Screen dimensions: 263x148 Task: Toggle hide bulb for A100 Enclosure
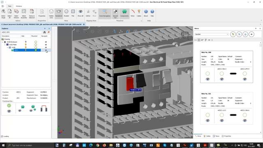(25, 42)
